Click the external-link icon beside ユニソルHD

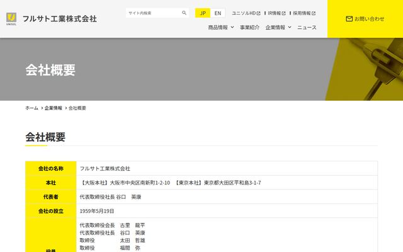(259, 13)
